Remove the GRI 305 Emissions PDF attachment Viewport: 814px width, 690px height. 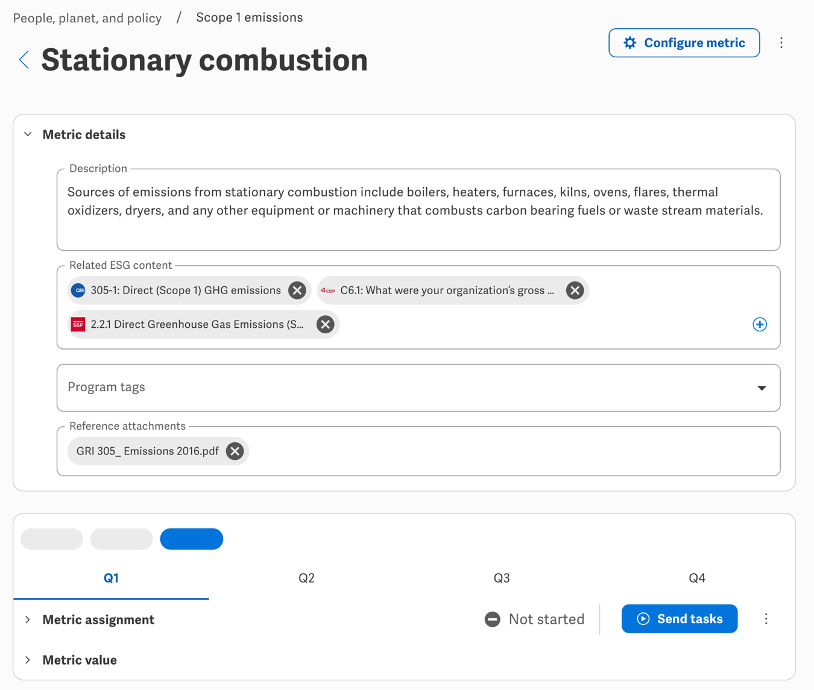(x=235, y=451)
